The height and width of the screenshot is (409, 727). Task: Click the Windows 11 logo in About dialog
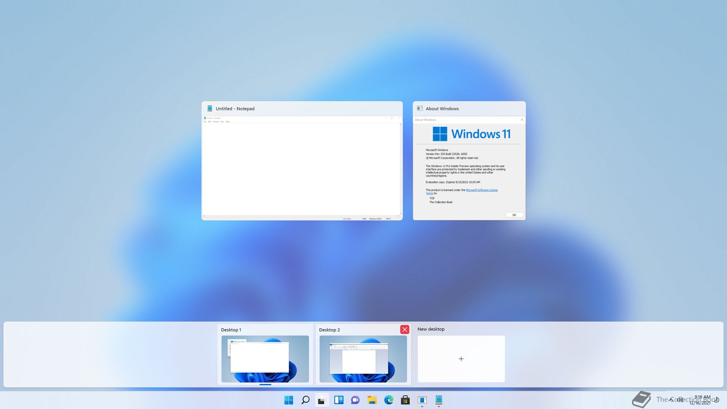click(x=471, y=134)
